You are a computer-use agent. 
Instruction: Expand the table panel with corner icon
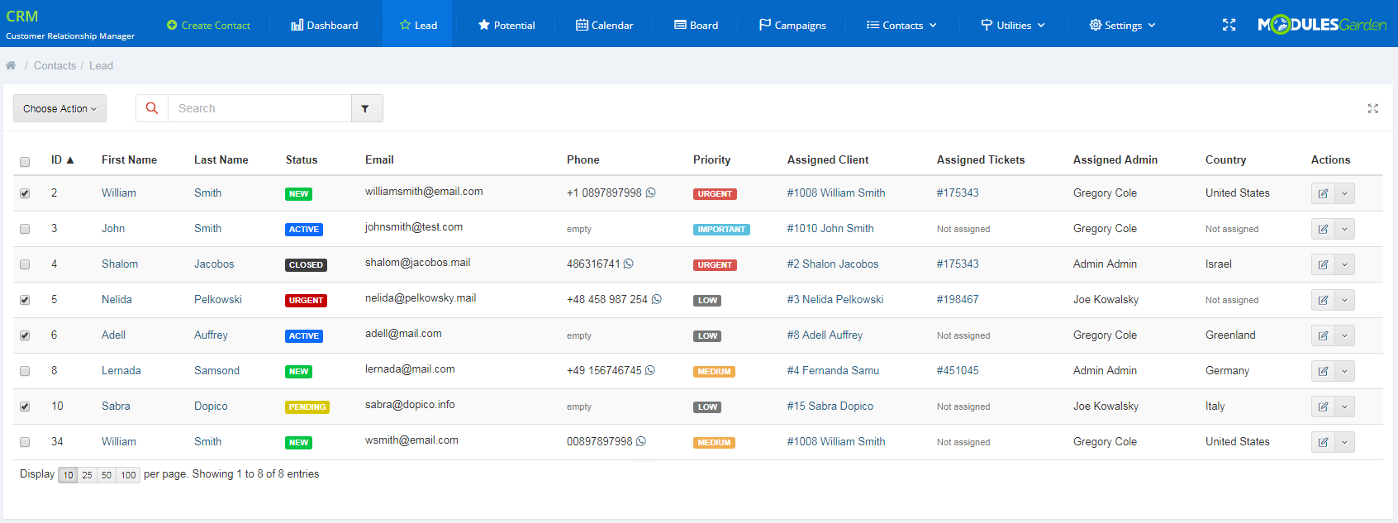1372,108
